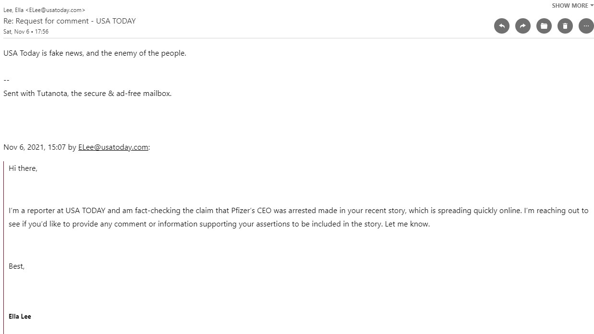Image resolution: width=594 pixels, height=334 pixels.
Task: Delete this email with the trash icon
Action: pos(565,26)
